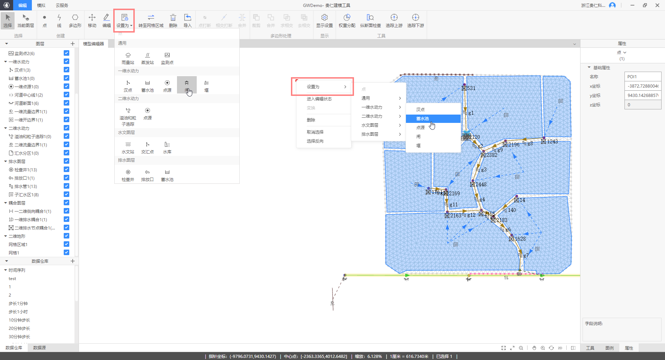This screenshot has width=665, height=360.
Task: Collapse the 一维水动力 layer group
Action: 6,62
